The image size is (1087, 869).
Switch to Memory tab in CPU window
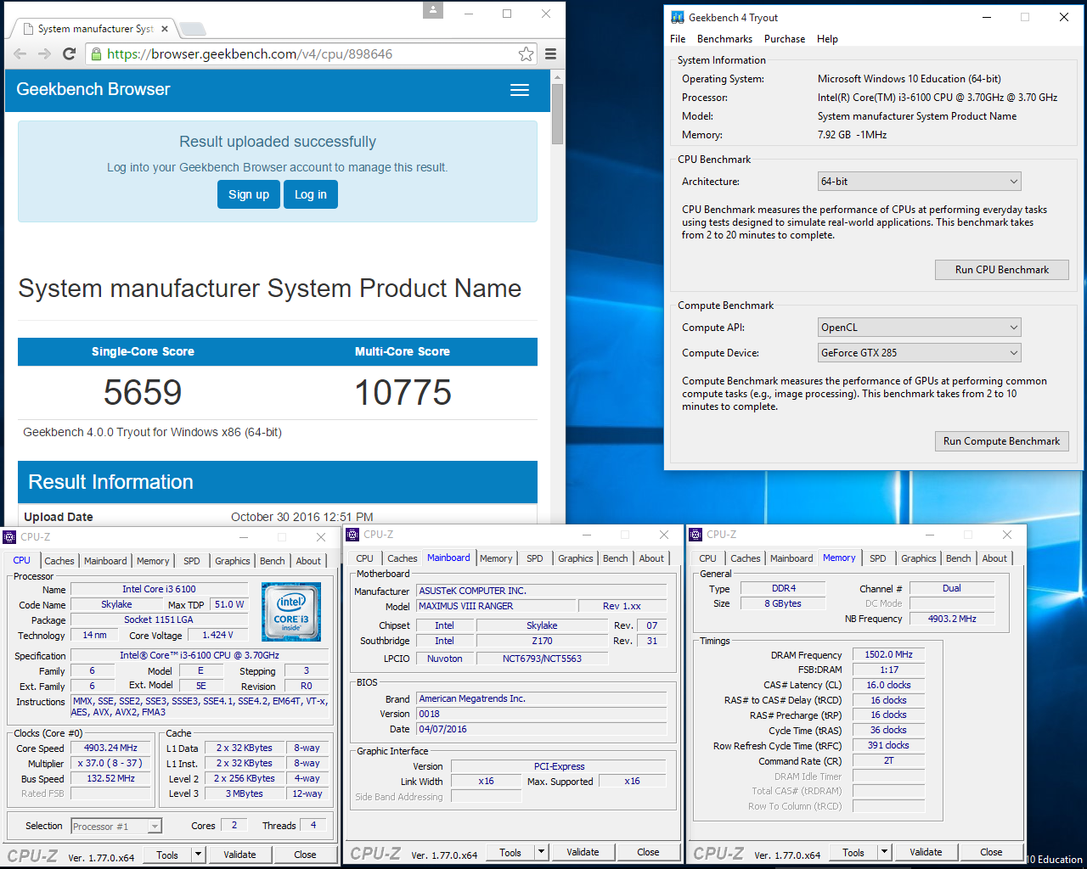[153, 561]
